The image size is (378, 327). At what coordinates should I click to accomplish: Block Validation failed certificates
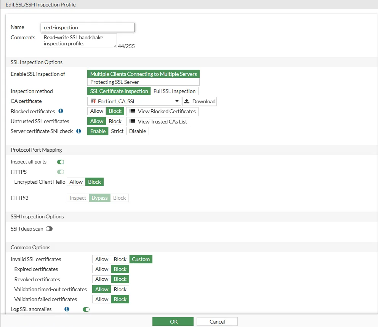(120, 299)
